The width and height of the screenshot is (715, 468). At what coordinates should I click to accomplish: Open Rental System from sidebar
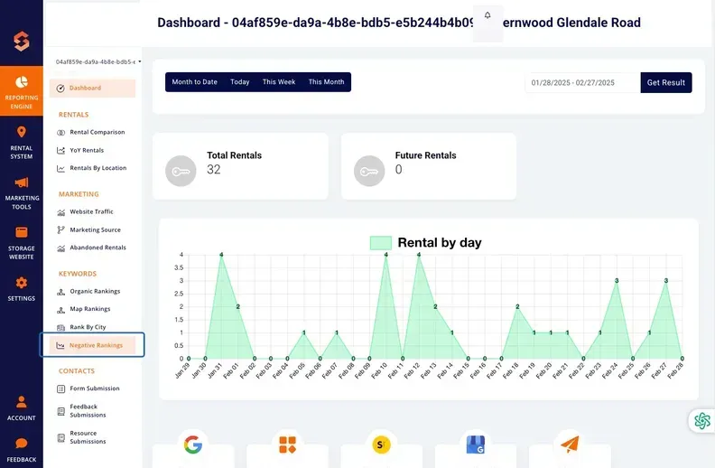(x=22, y=143)
